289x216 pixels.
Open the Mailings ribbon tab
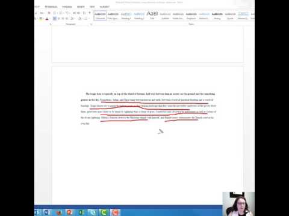(x=67, y=7)
